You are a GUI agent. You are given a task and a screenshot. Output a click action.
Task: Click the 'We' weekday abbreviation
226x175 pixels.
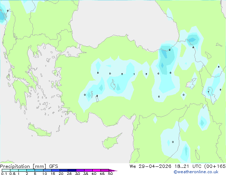(133, 166)
